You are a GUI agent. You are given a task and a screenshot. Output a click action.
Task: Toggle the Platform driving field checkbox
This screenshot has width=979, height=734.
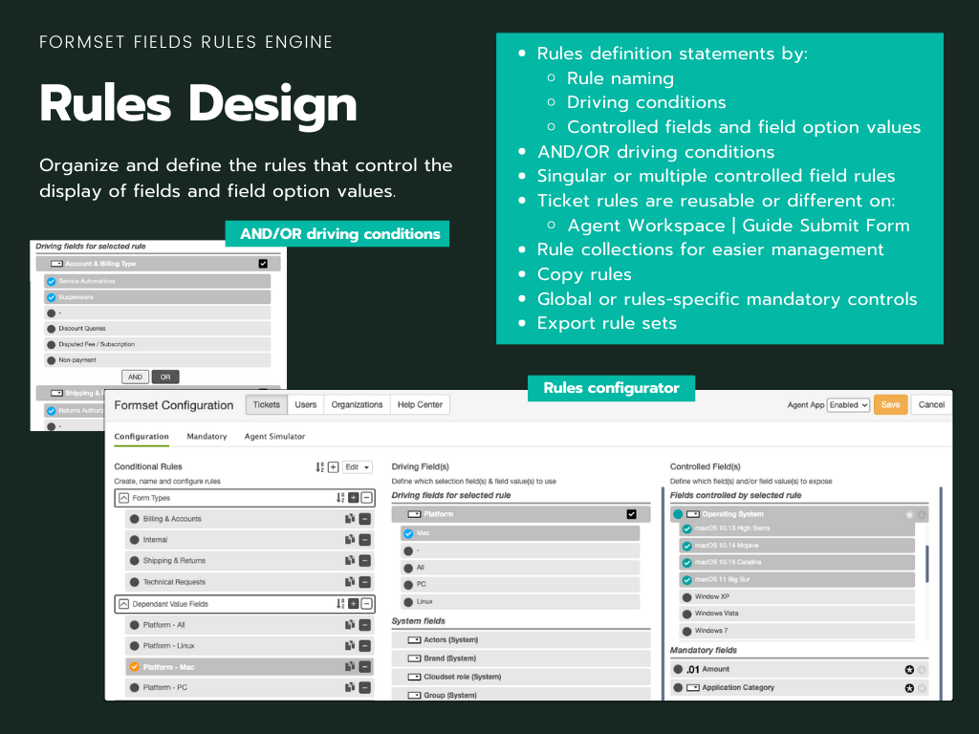(x=631, y=514)
